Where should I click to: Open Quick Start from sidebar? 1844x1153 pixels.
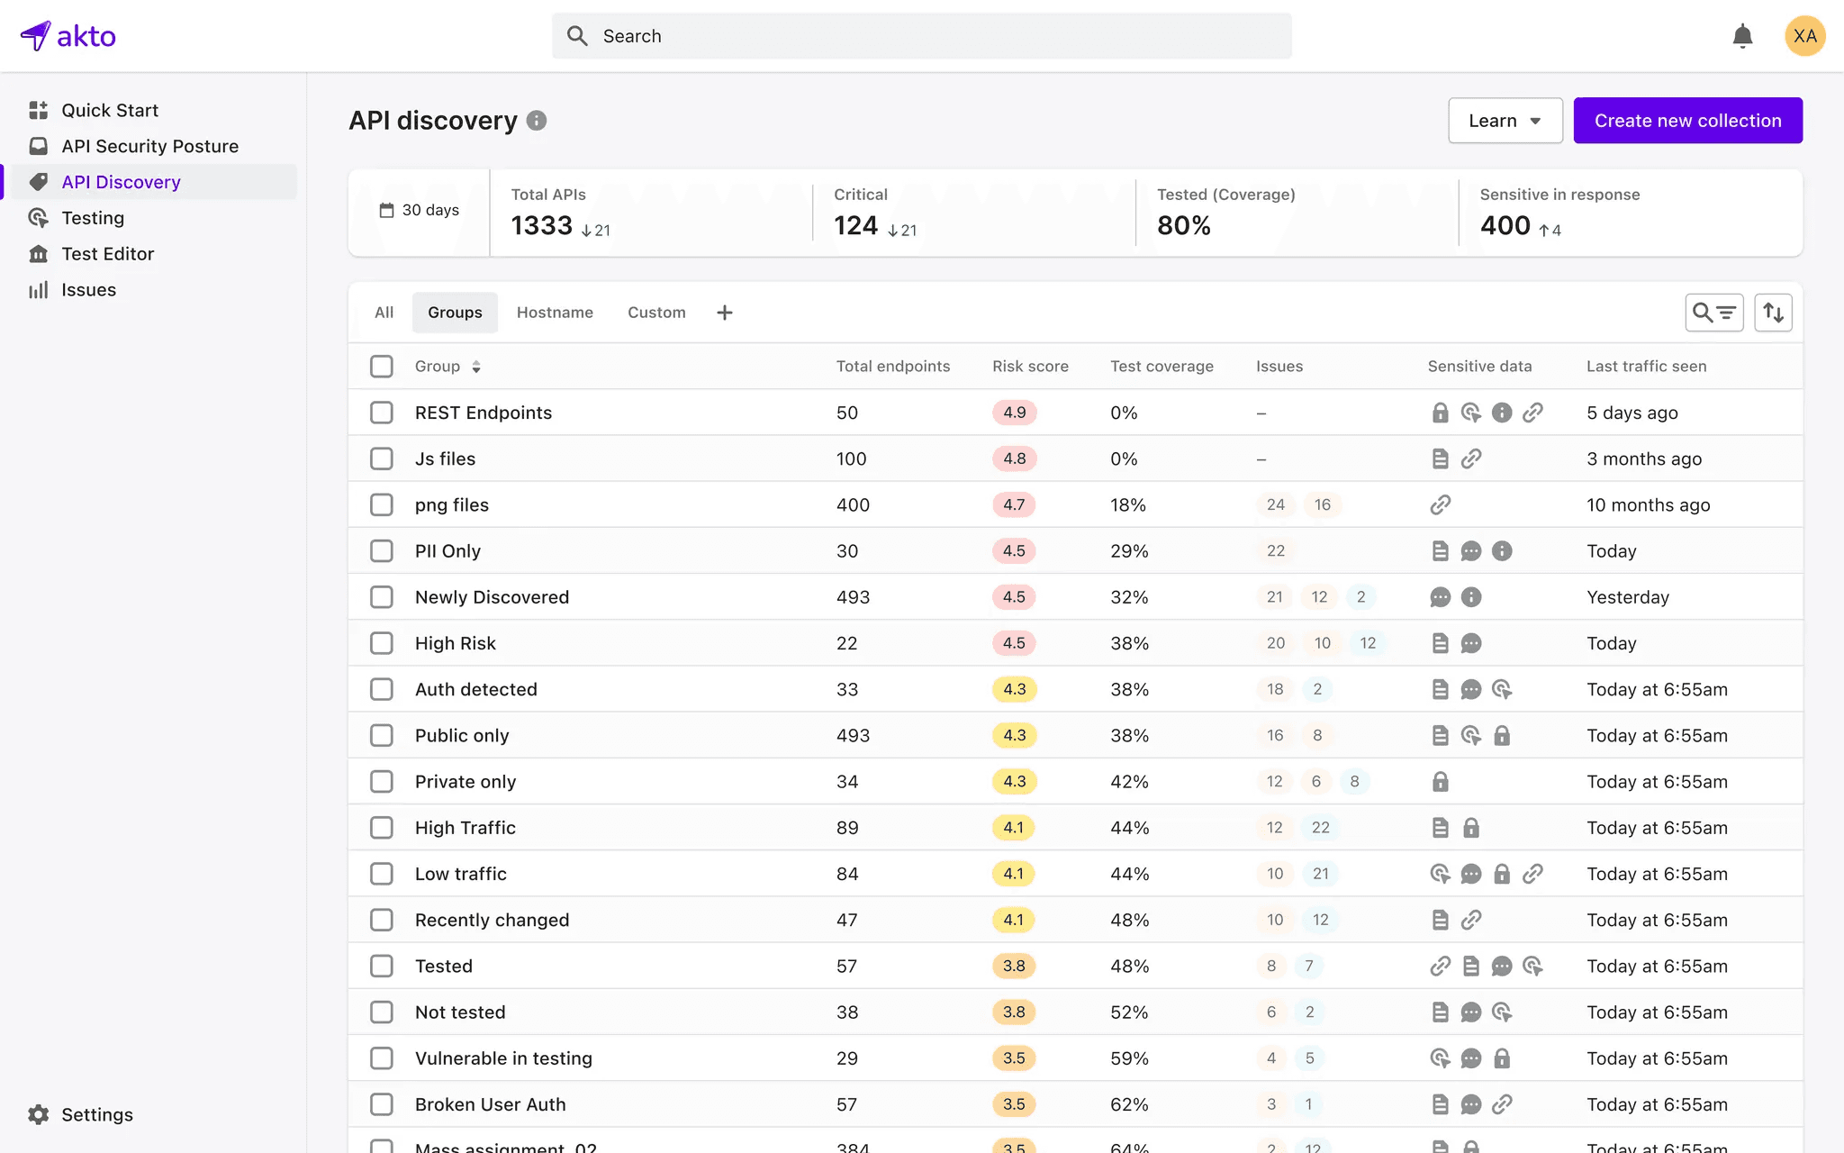[x=109, y=109]
